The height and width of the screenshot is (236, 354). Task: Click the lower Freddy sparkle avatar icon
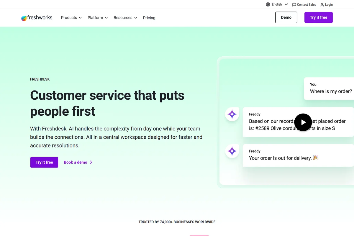[x=232, y=151]
